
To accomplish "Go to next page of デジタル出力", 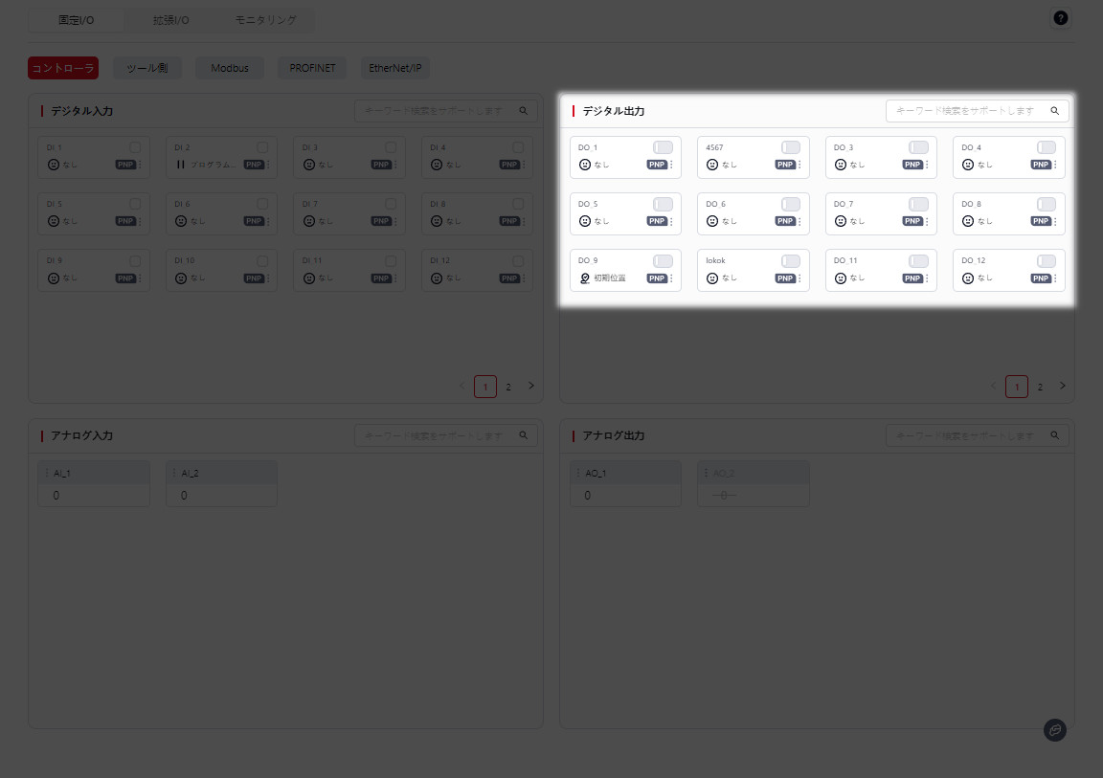I will coord(1062,387).
